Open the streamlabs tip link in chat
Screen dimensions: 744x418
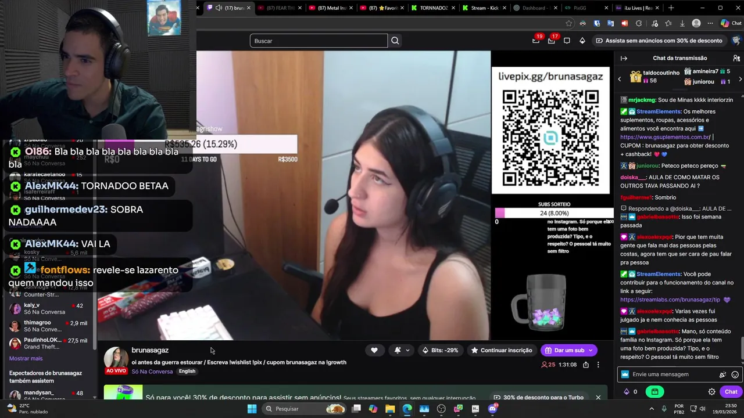coord(670,300)
